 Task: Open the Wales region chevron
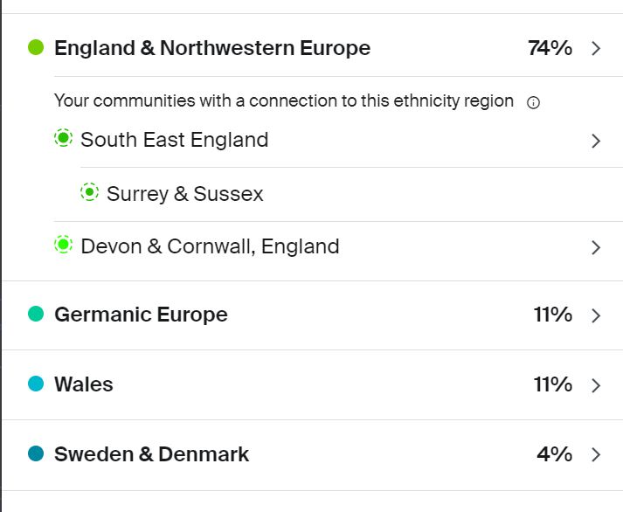(x=596, y=385)
